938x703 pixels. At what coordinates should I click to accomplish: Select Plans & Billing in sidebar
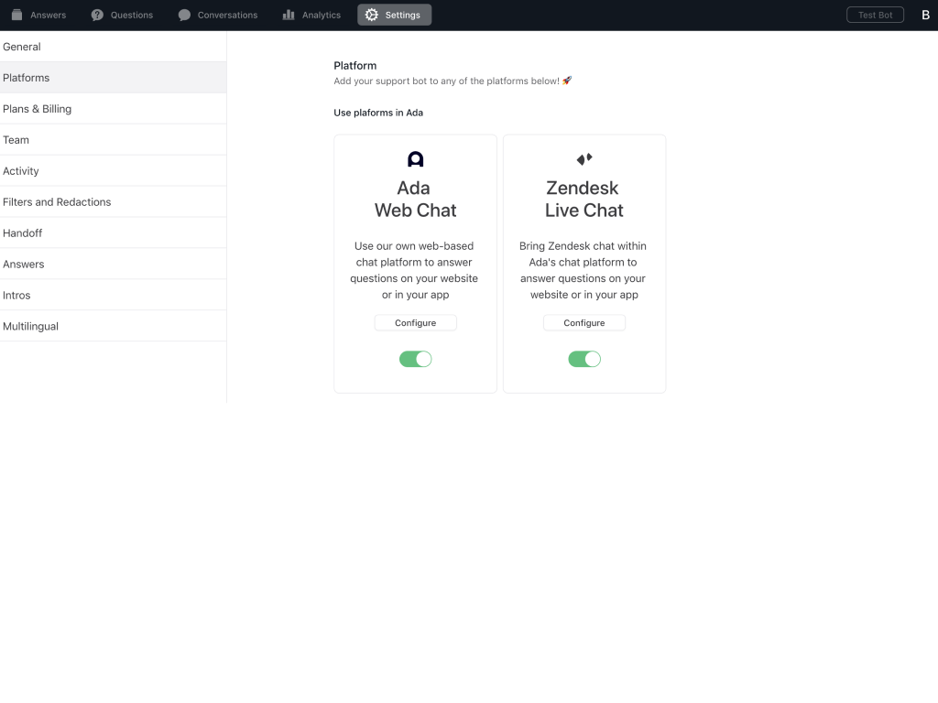[37, 109]
